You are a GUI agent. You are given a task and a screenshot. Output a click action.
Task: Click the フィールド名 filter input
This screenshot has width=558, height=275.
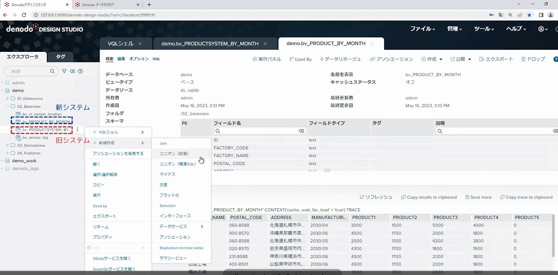tap(259, 131)
